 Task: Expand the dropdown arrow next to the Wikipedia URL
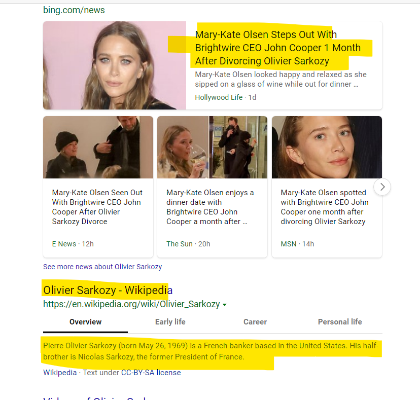coord(225,305)
